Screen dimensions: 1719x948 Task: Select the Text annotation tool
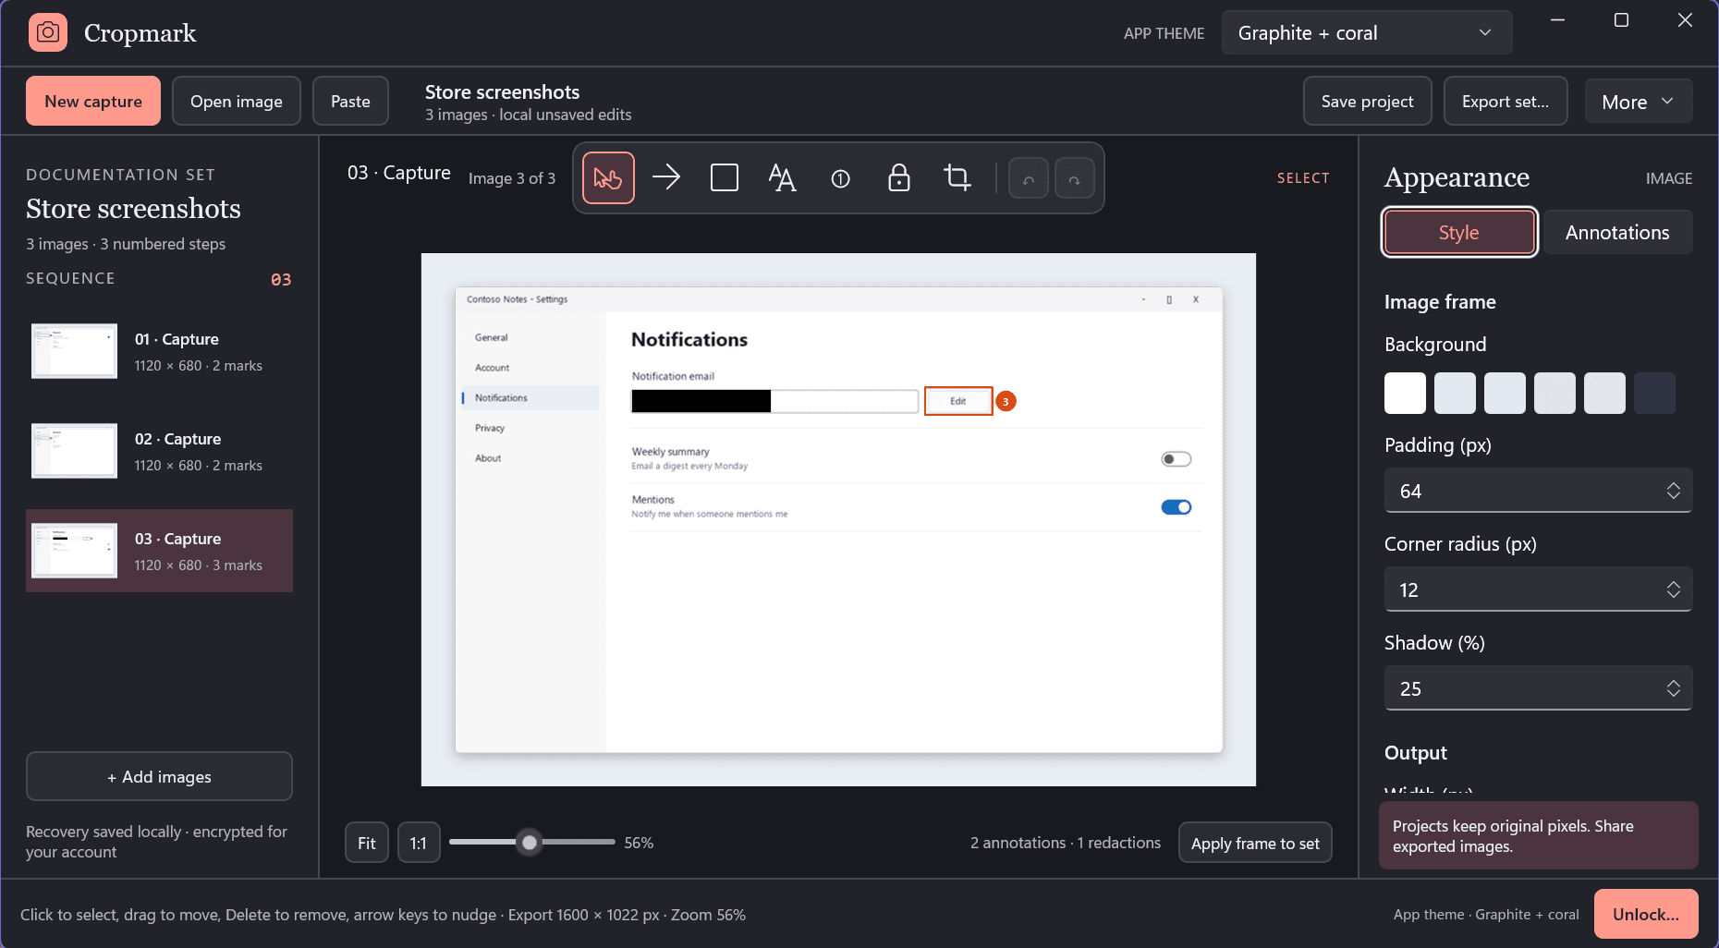(x=782, y=177)
